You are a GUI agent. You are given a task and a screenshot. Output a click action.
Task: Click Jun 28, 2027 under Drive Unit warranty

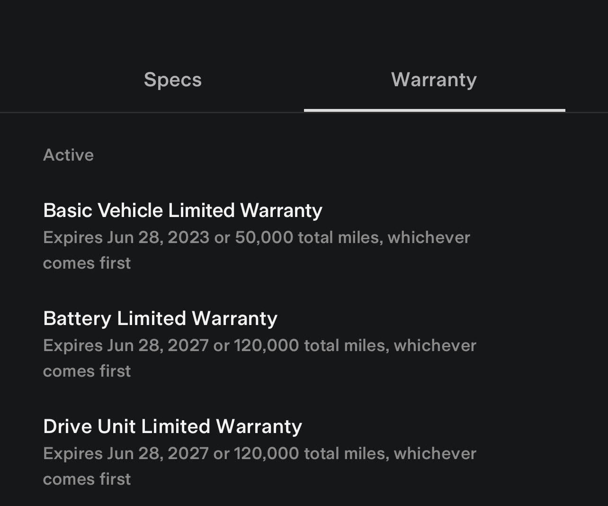tap(158, 453)
